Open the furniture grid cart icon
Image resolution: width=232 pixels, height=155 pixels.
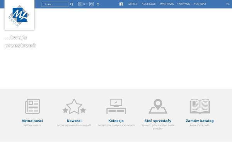tap(80, 4)
